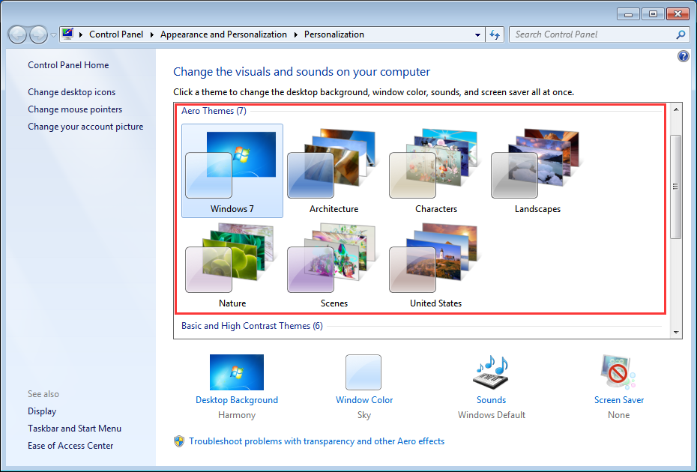Open the Sounds settings icon

click(491, 372)
